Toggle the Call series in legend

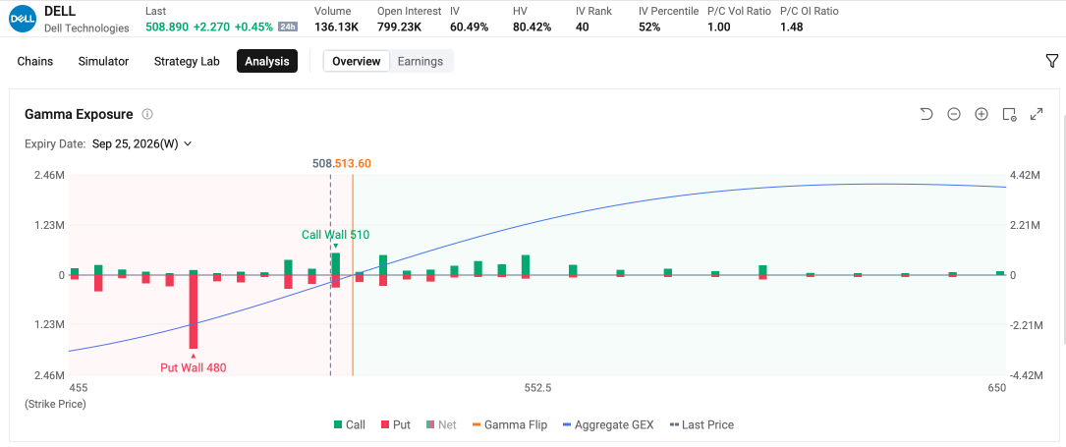pos(349,424)
